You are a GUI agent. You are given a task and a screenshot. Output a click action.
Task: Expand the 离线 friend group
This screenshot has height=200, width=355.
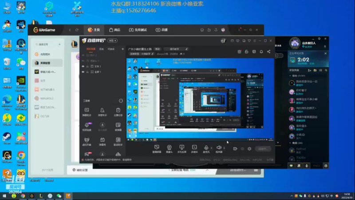coord(290,143)
